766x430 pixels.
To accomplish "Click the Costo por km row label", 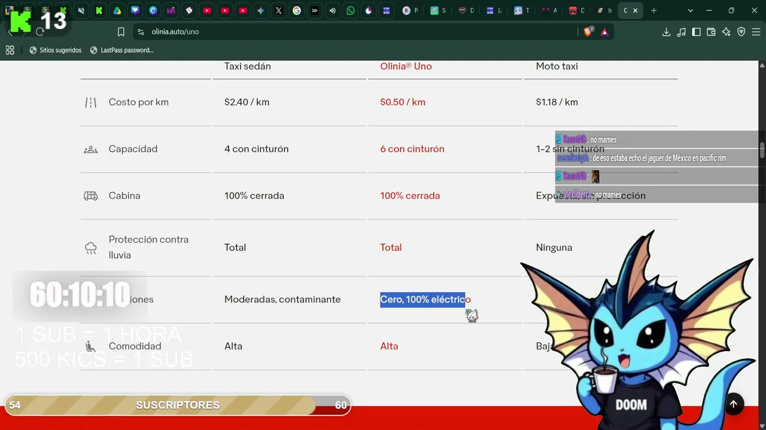I will coord(139,102).
